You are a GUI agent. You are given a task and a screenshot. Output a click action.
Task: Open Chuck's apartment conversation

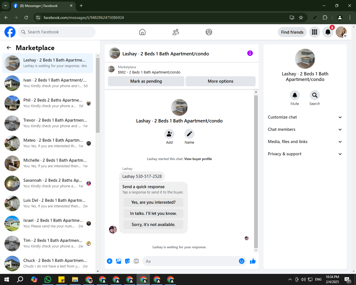pyautogui.click(x=48, y=264)
